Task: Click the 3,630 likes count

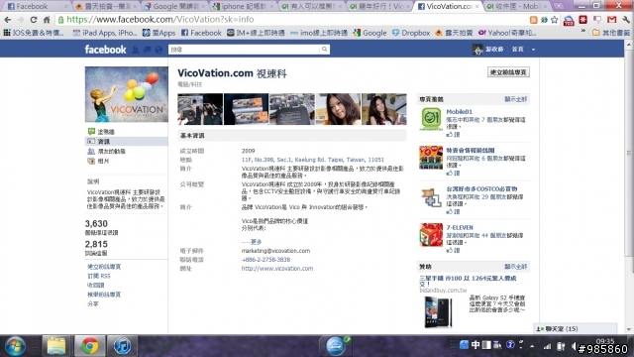Action: [96, 224]
